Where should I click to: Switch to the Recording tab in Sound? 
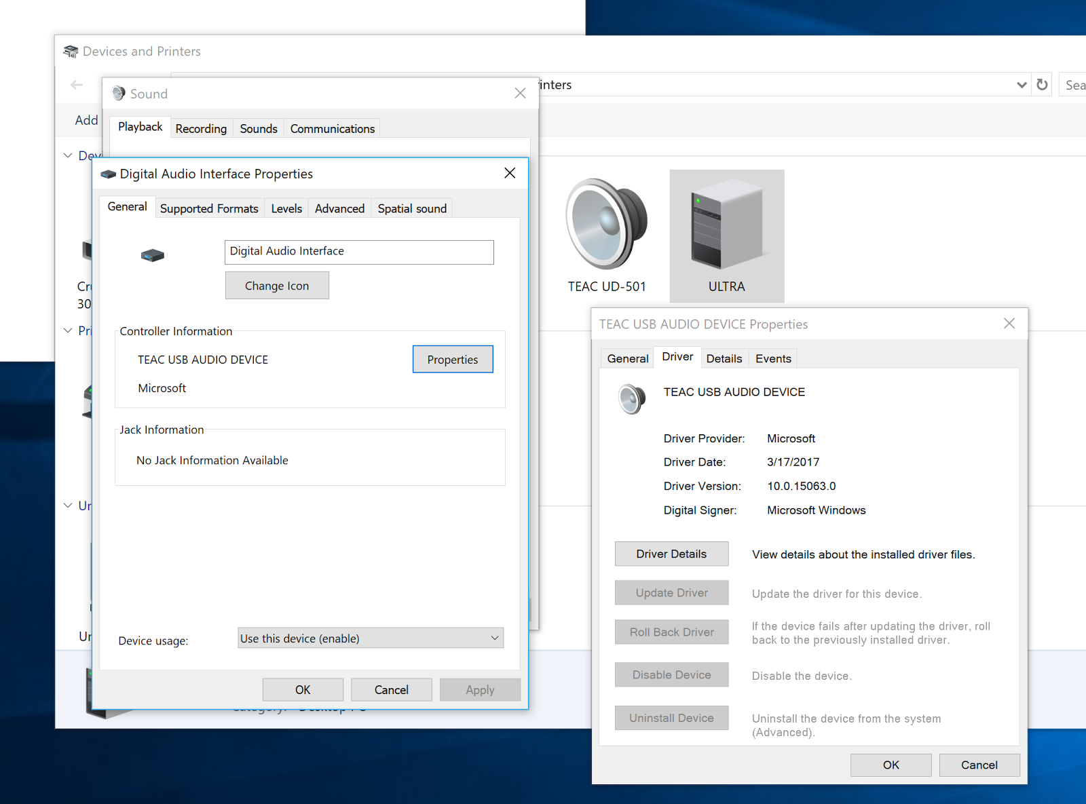click(201, 129)
